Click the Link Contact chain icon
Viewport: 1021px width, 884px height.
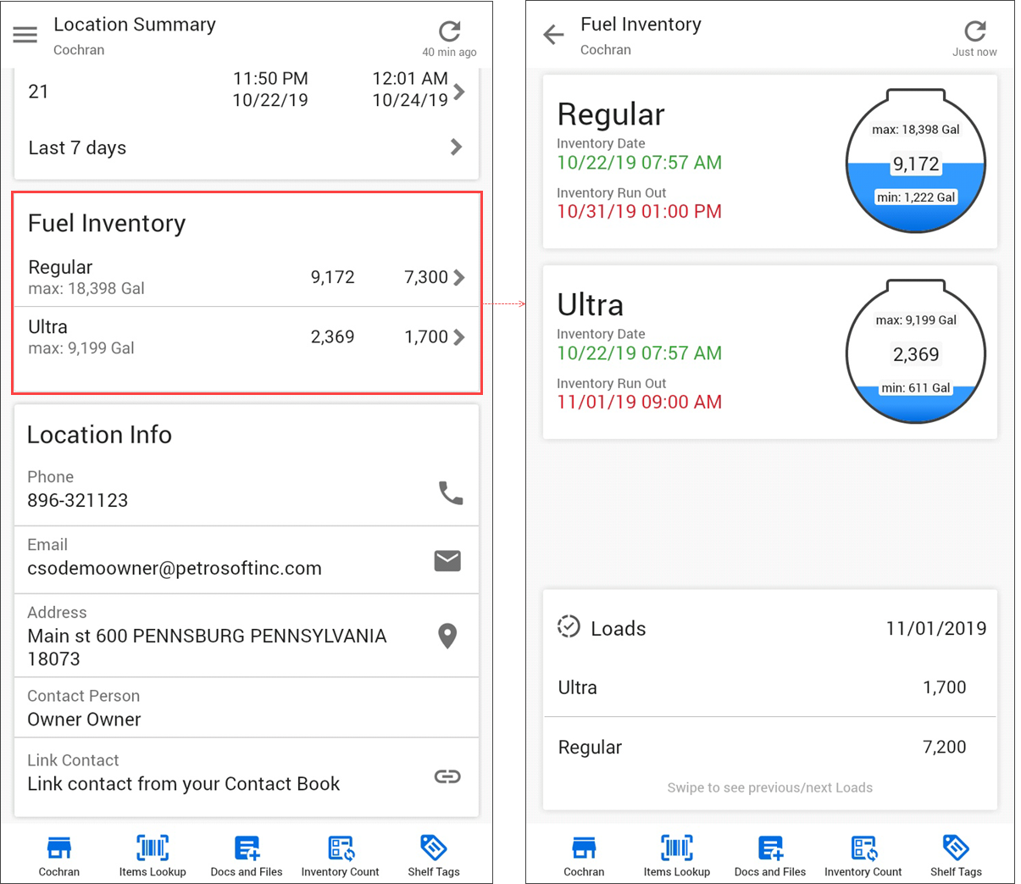[x=447, y=776]
